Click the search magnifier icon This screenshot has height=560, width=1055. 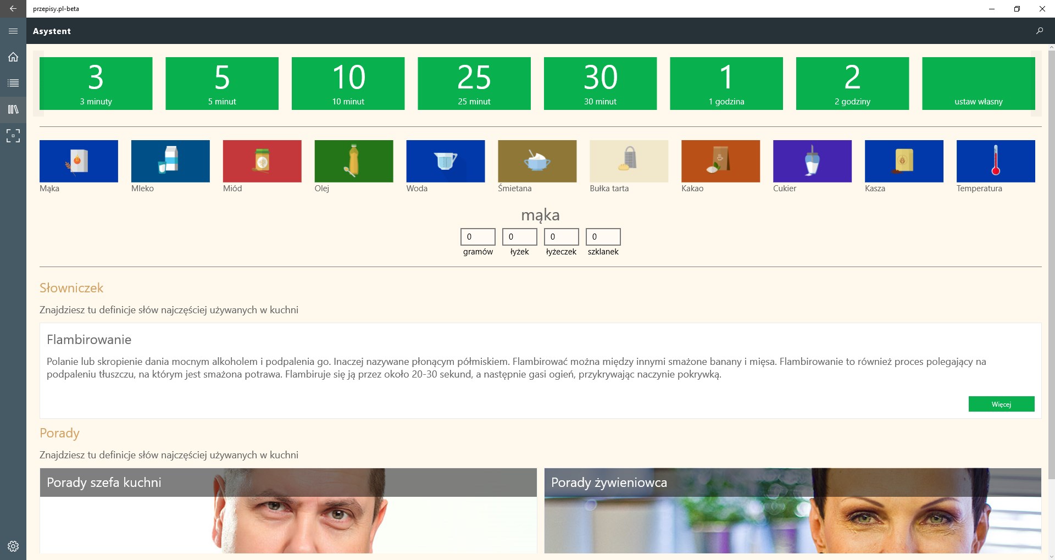pyautogui.click(x=1039, y=31)
